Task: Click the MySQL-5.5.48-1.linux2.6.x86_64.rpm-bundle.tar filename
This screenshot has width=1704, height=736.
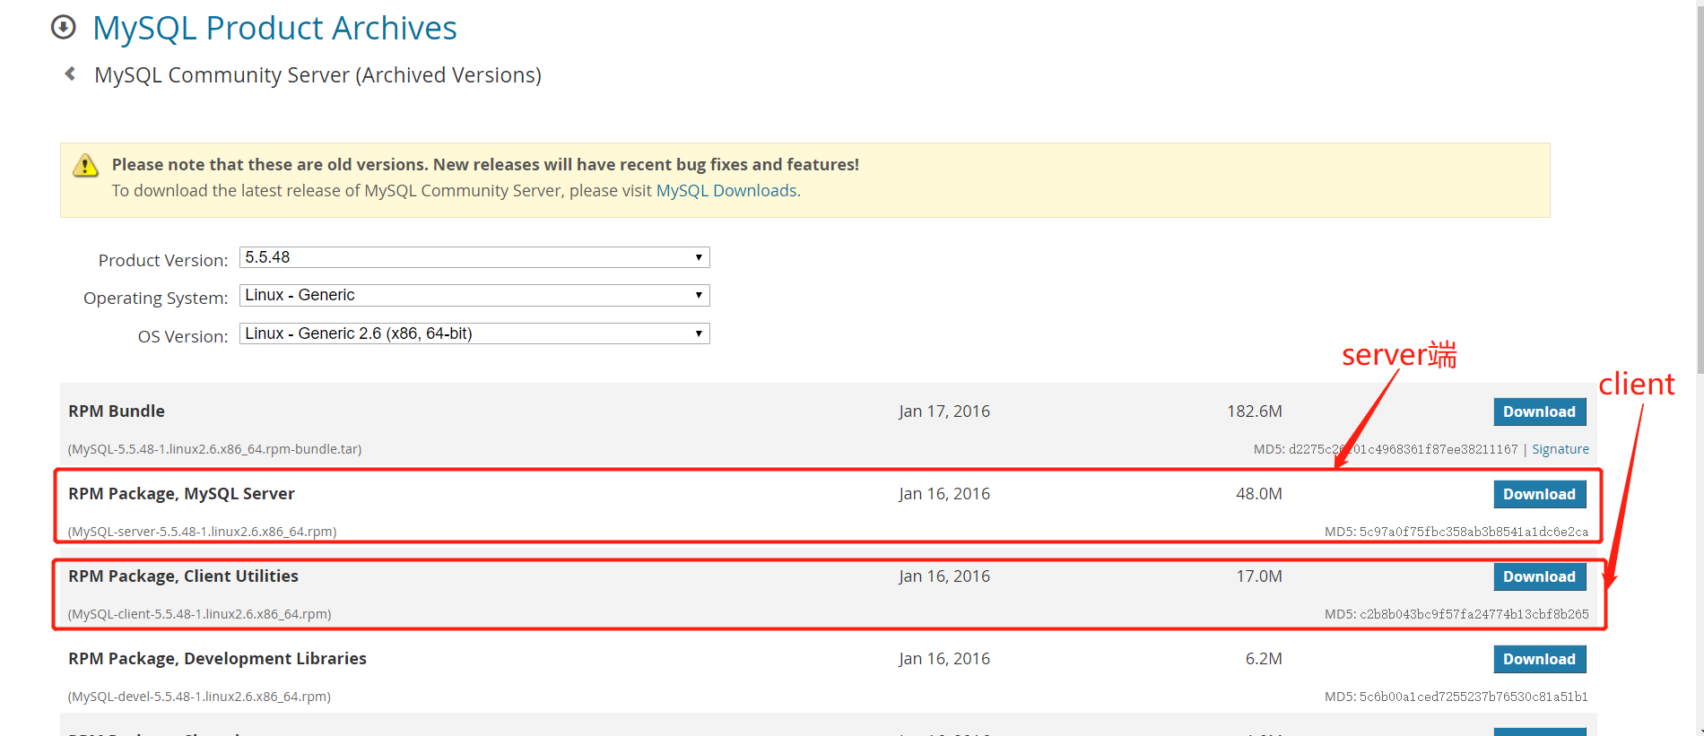Action: click(214, 449)
